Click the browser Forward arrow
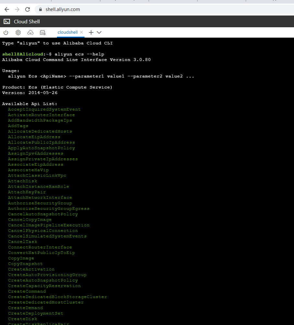 tap(17, 9)
